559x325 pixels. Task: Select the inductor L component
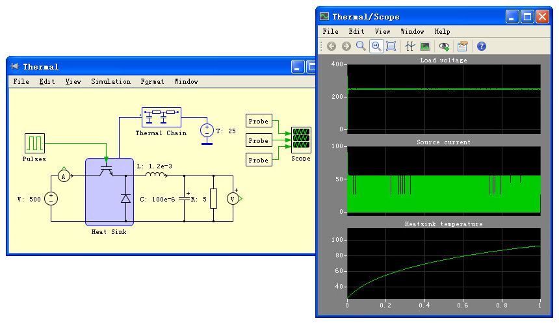[155, 174]
